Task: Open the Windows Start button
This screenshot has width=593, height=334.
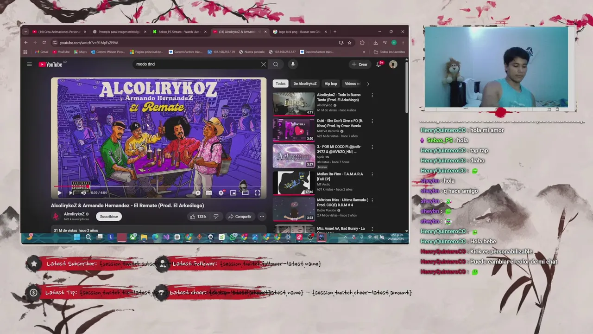Action: (77, 238)
